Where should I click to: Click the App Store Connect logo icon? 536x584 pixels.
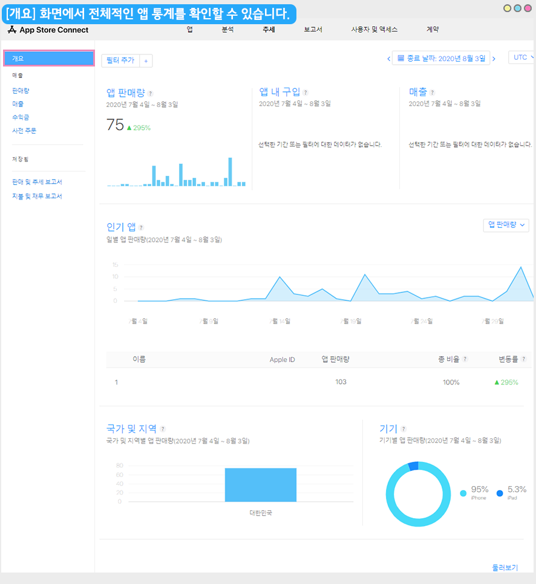click(11, 30)
